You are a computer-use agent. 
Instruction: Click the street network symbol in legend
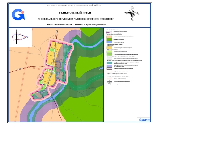coord(109,81)
